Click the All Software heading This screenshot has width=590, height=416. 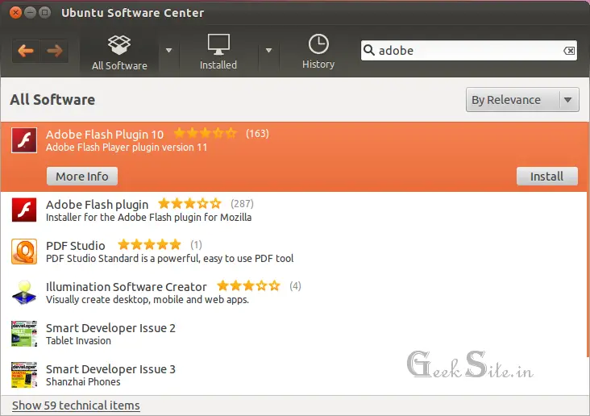pyautogui.click(x=52, y=100)
